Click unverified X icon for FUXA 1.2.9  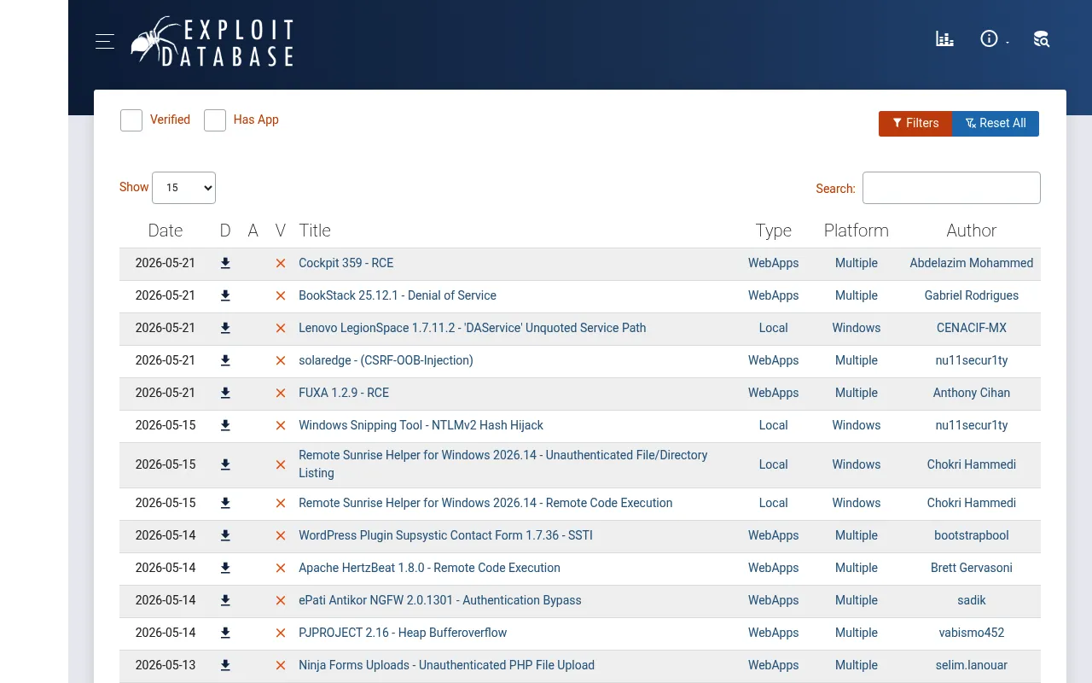point(281,394)
